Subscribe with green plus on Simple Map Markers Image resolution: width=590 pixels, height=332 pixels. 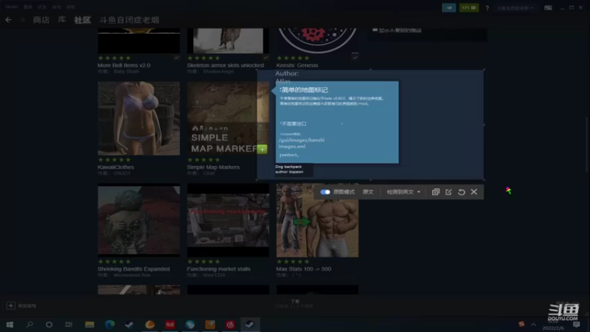pos(263,149)
